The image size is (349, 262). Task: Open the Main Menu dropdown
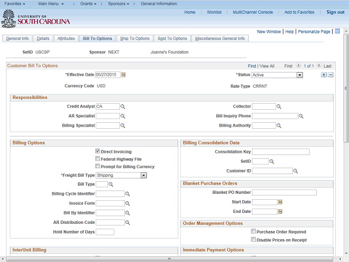(x=51, y=4)
